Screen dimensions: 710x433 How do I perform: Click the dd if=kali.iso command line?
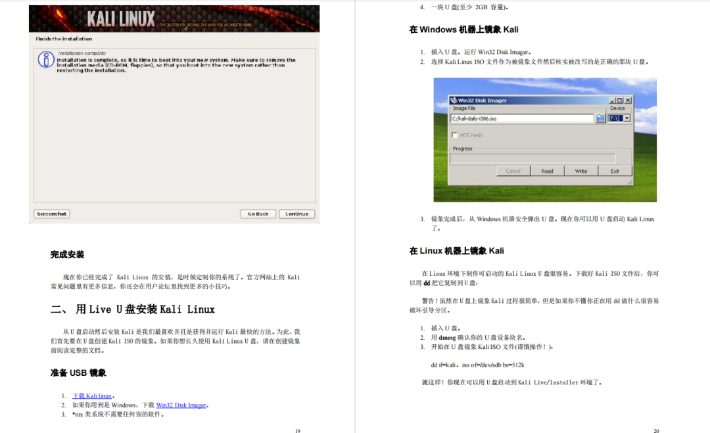[x=478, y=365]
